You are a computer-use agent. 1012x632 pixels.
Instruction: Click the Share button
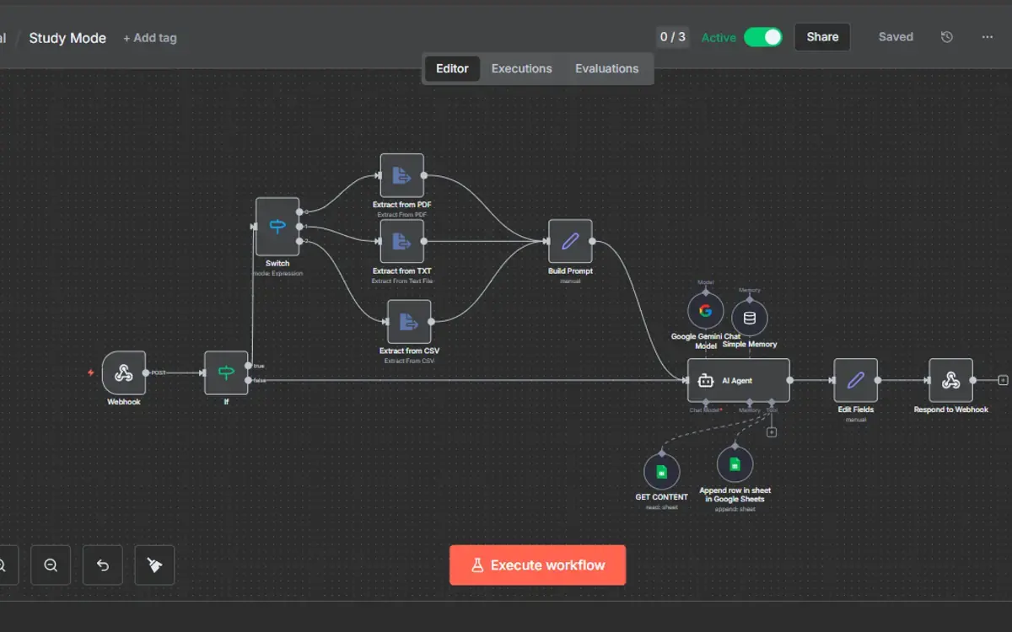tap(822, 37)
